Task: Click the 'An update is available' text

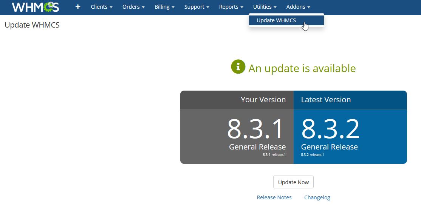Action: (302, 68)
